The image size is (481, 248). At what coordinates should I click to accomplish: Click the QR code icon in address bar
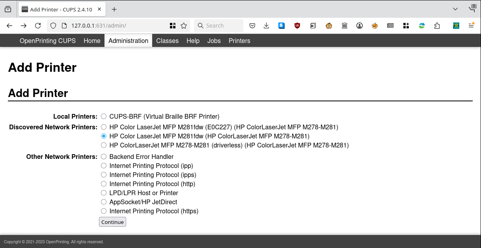[173, 26]
